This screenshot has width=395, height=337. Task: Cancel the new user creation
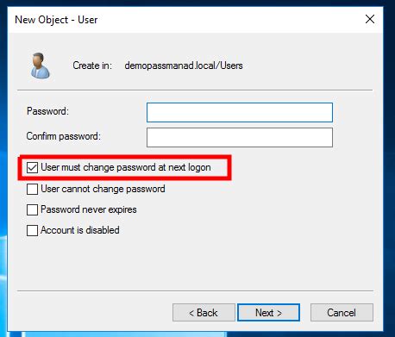click(x=342, y=313)
